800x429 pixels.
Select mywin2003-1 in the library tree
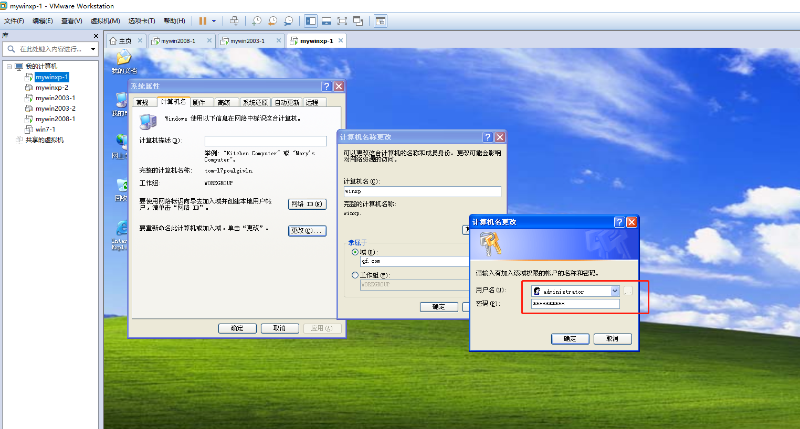pyautogui.click(x=55, y=98)
